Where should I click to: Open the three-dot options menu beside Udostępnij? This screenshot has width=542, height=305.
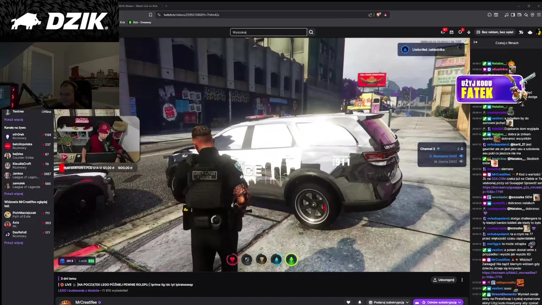point(462,280)
